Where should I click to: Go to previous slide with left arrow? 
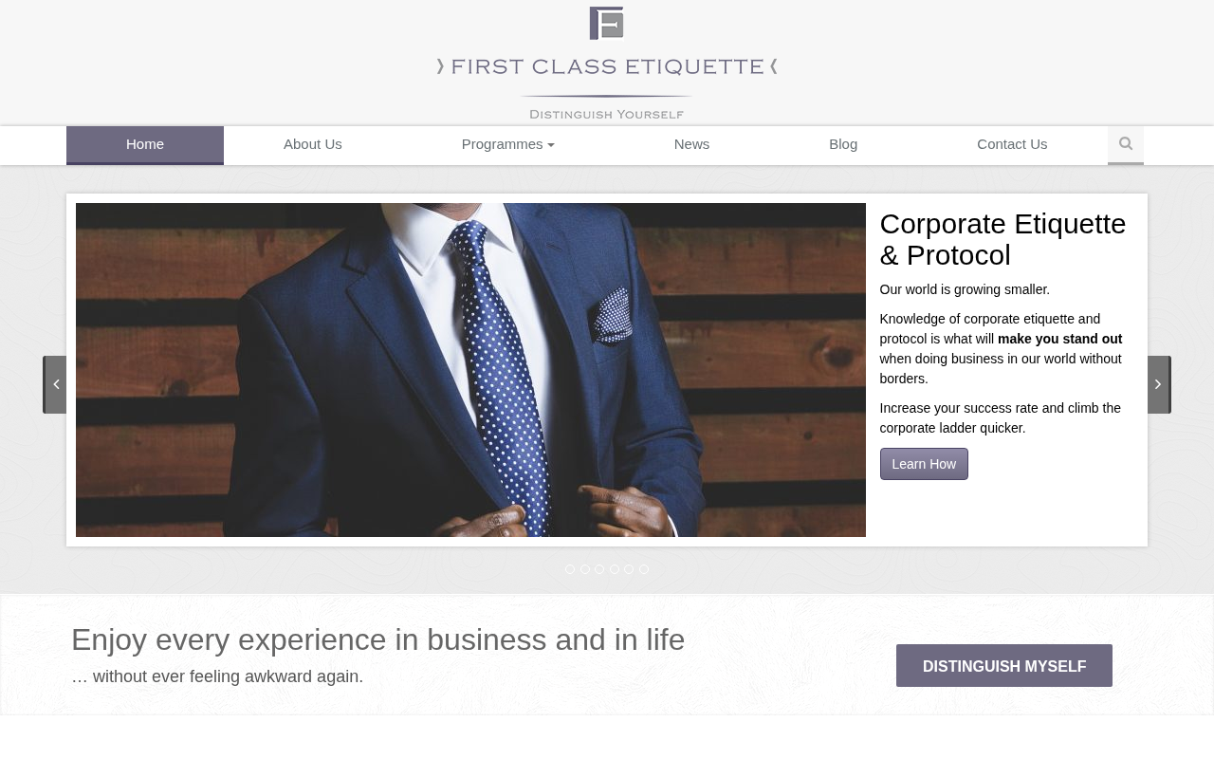(55, 384)
